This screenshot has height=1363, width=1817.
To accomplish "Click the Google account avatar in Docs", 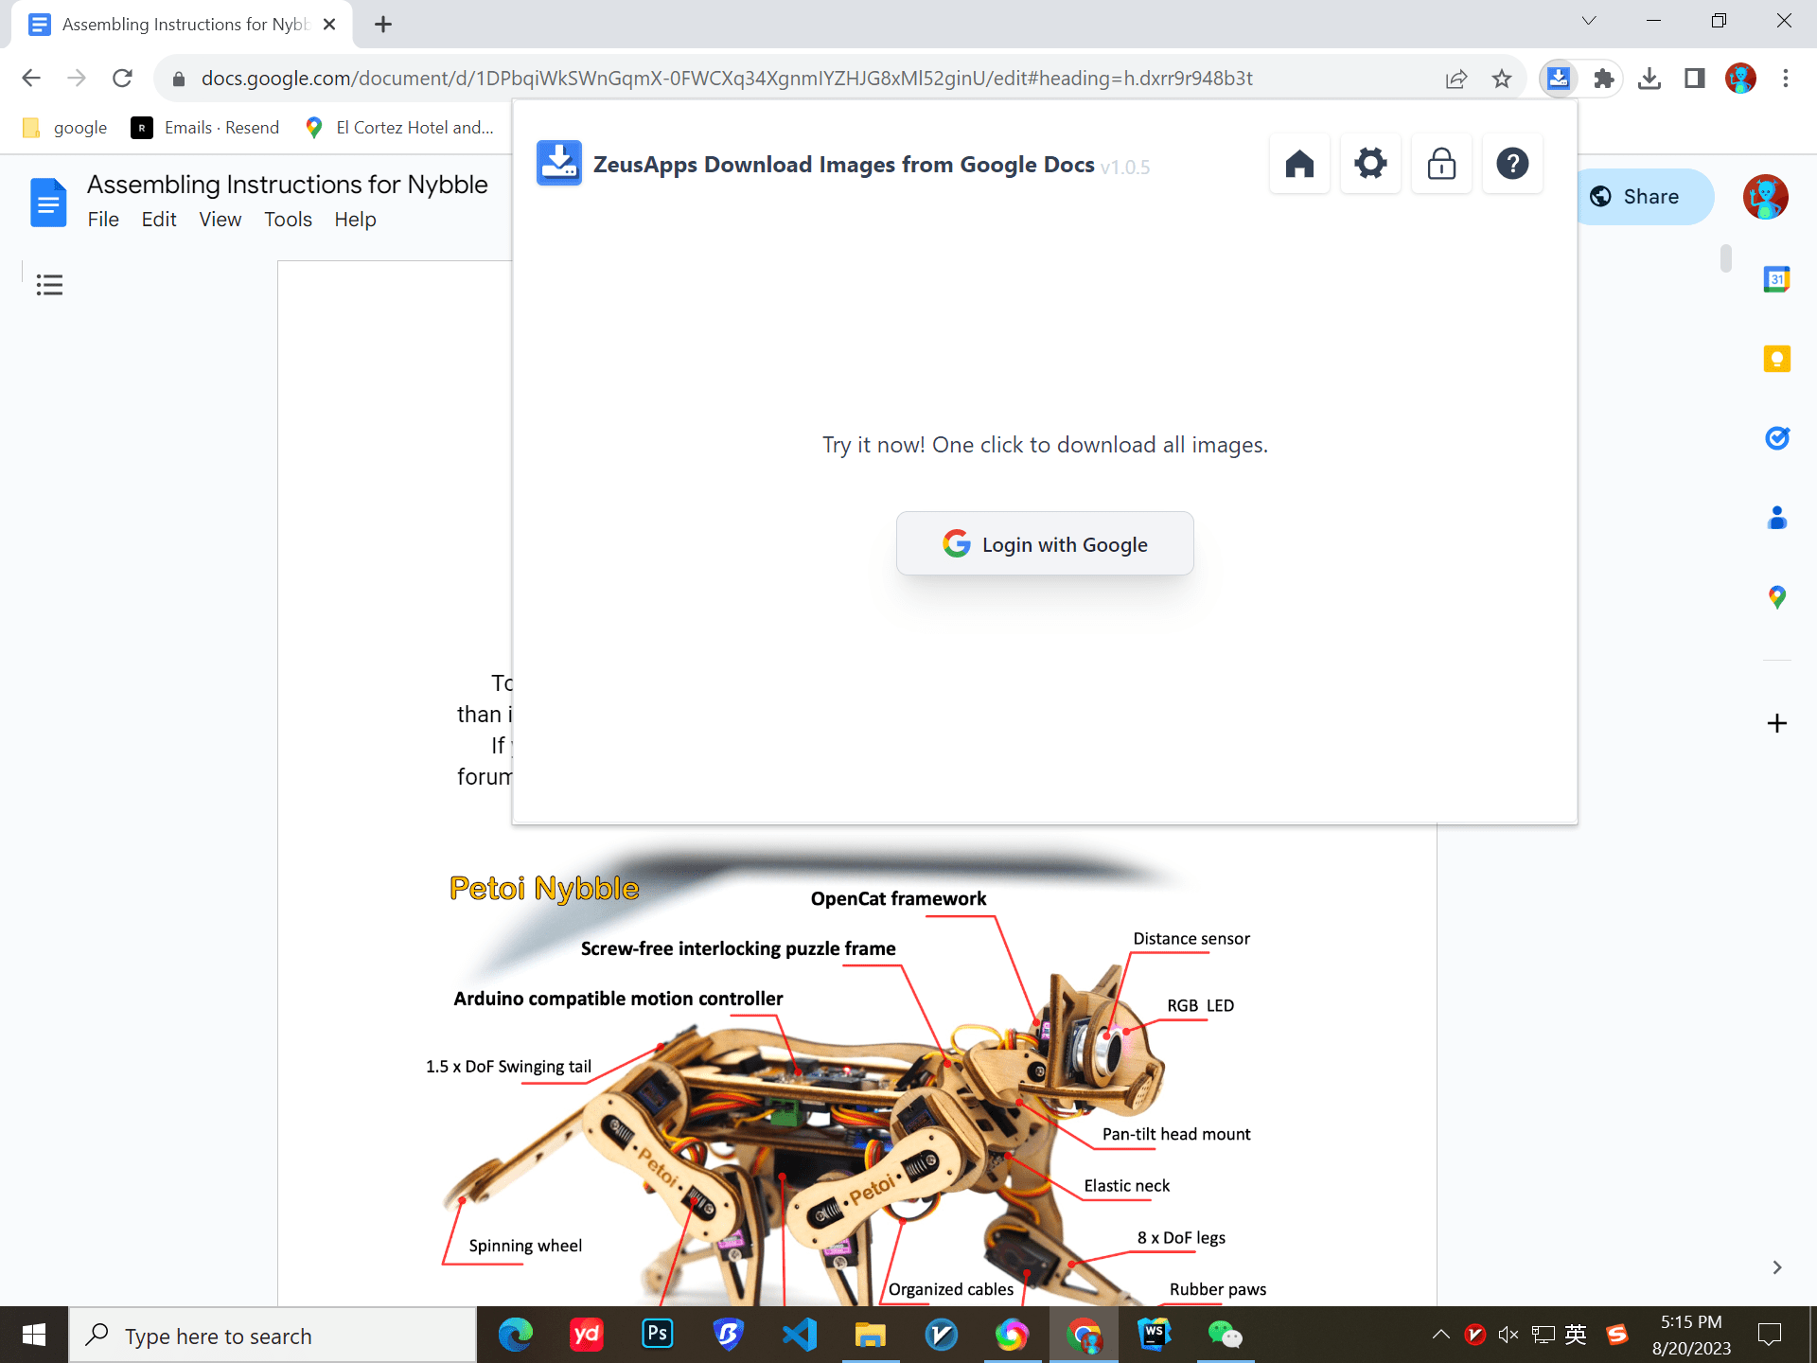I will [x=1765, y=197].
